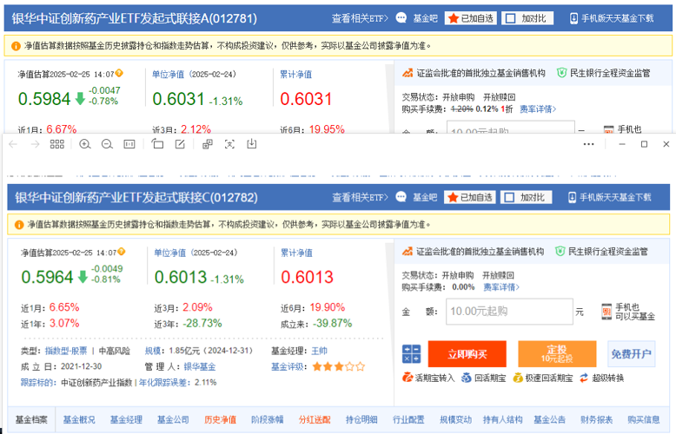This screenshot has width=676, height=434.
Task: Click the phone icon in fund C header
Action: tap(572, 198)
